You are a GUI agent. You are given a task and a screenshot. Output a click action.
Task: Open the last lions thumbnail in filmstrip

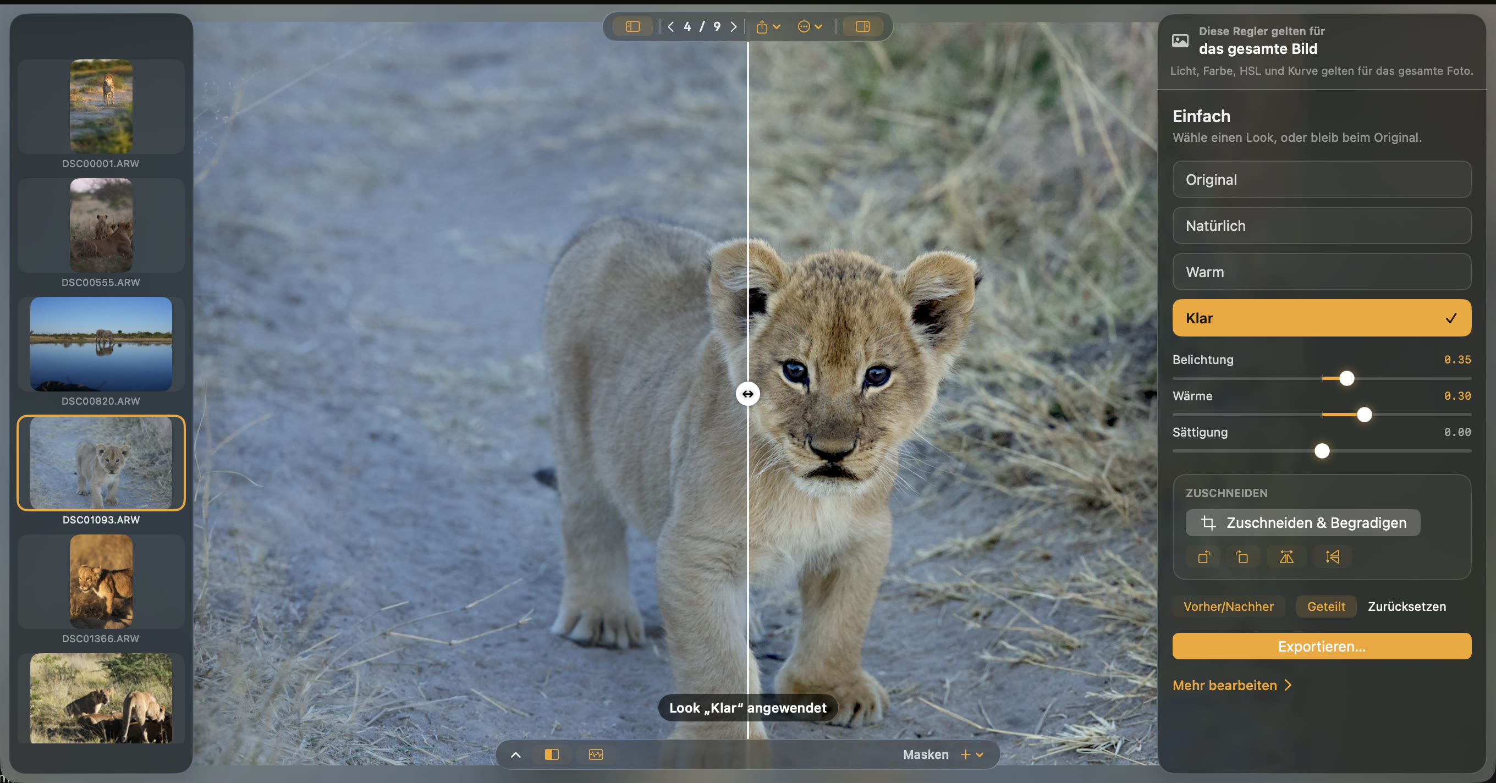[101, 698]
